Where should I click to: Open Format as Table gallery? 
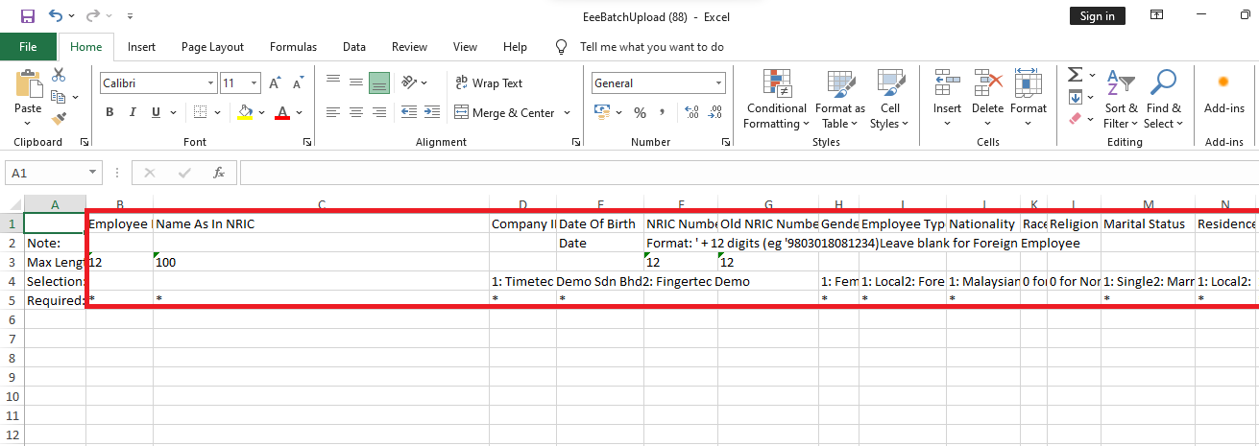click(840, 99)
